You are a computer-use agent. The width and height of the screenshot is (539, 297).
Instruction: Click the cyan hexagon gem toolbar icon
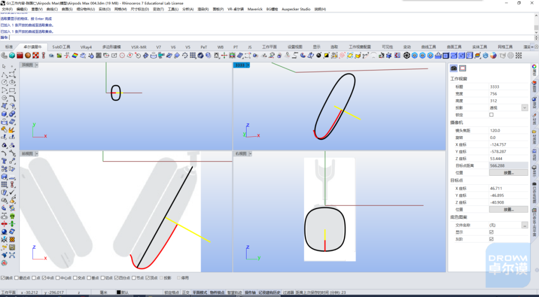point(12,55)
